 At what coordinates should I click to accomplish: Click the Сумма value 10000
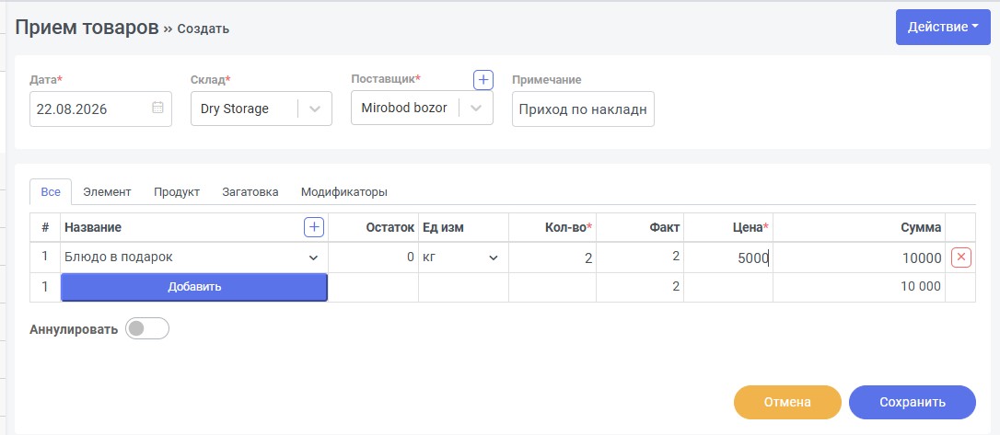[x=923, y=258]
